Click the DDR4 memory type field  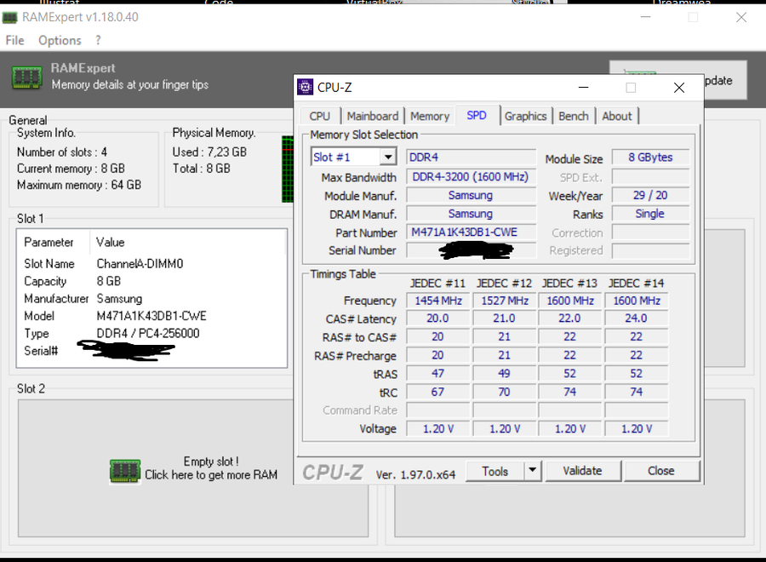(x=471, y=158)
